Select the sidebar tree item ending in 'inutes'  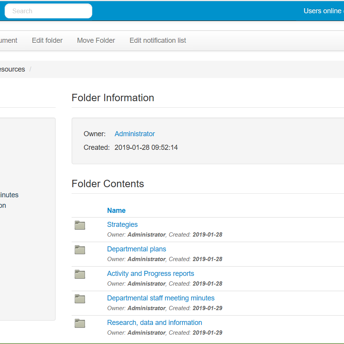point(9,195)
